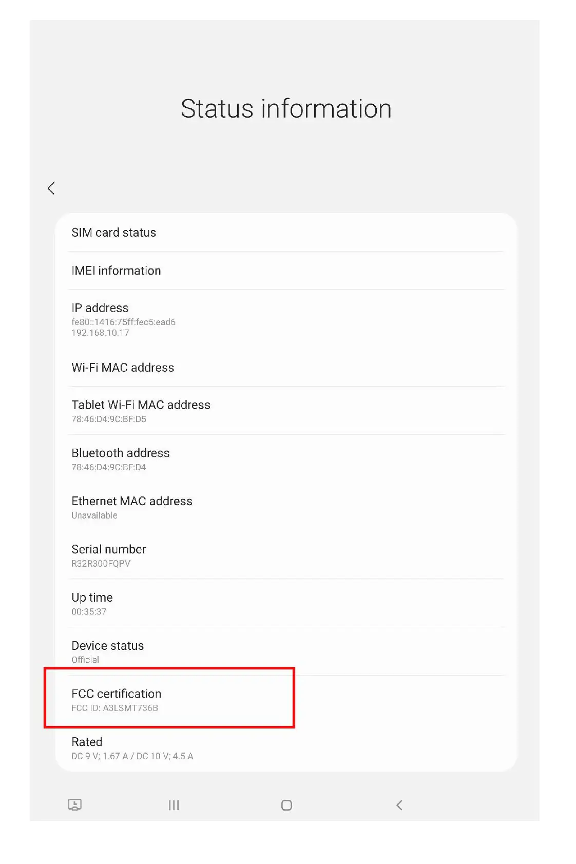
Task: Tap the Device status entry
Action: 286,651
